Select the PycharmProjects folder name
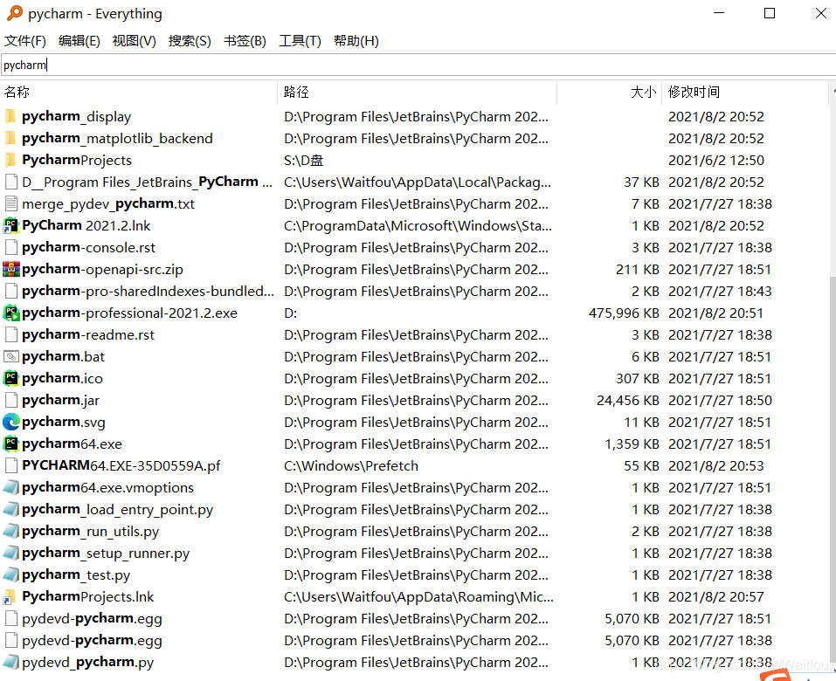This screenshot has height=681, width=836. pos(77,161)
